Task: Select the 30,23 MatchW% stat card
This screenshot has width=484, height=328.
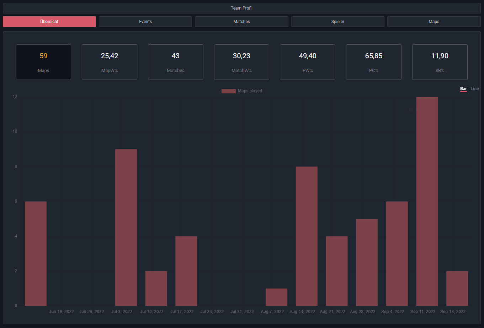Action: coord(241,62)
